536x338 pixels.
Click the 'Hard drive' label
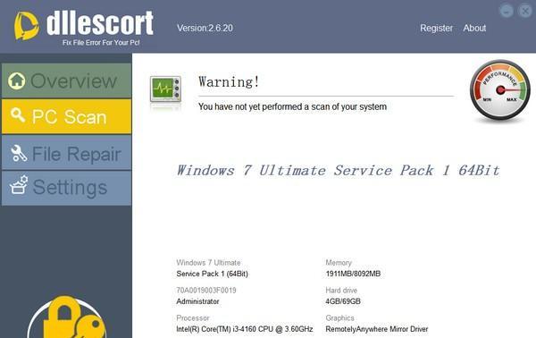341,291
